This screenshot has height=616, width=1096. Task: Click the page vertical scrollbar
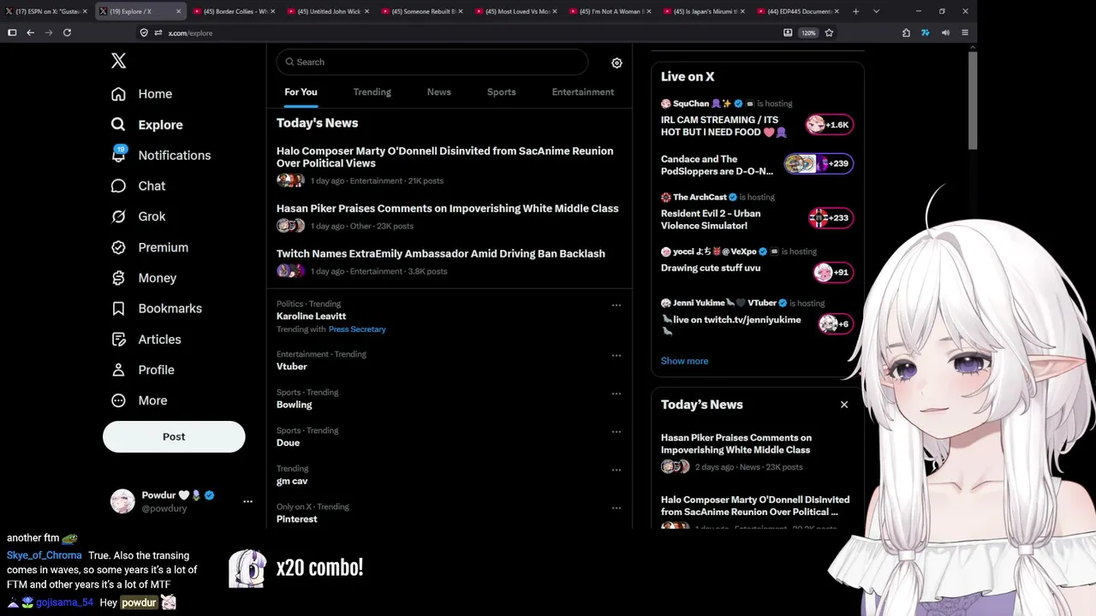973,101
